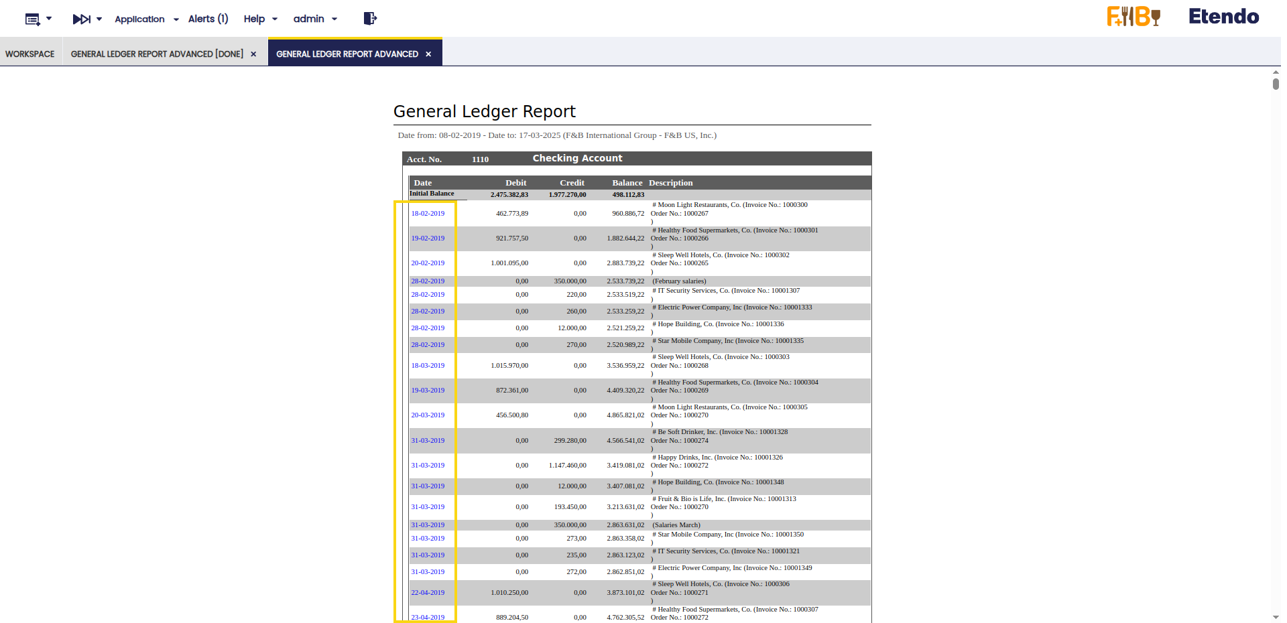Open the 22-04-2019 entry link
1287x623 pixels.
428,593
